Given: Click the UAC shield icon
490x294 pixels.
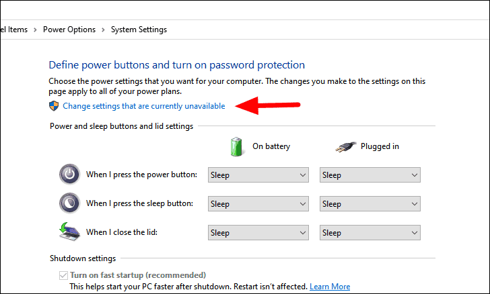Looking at the screenshot, I should [x=54, y=106].
